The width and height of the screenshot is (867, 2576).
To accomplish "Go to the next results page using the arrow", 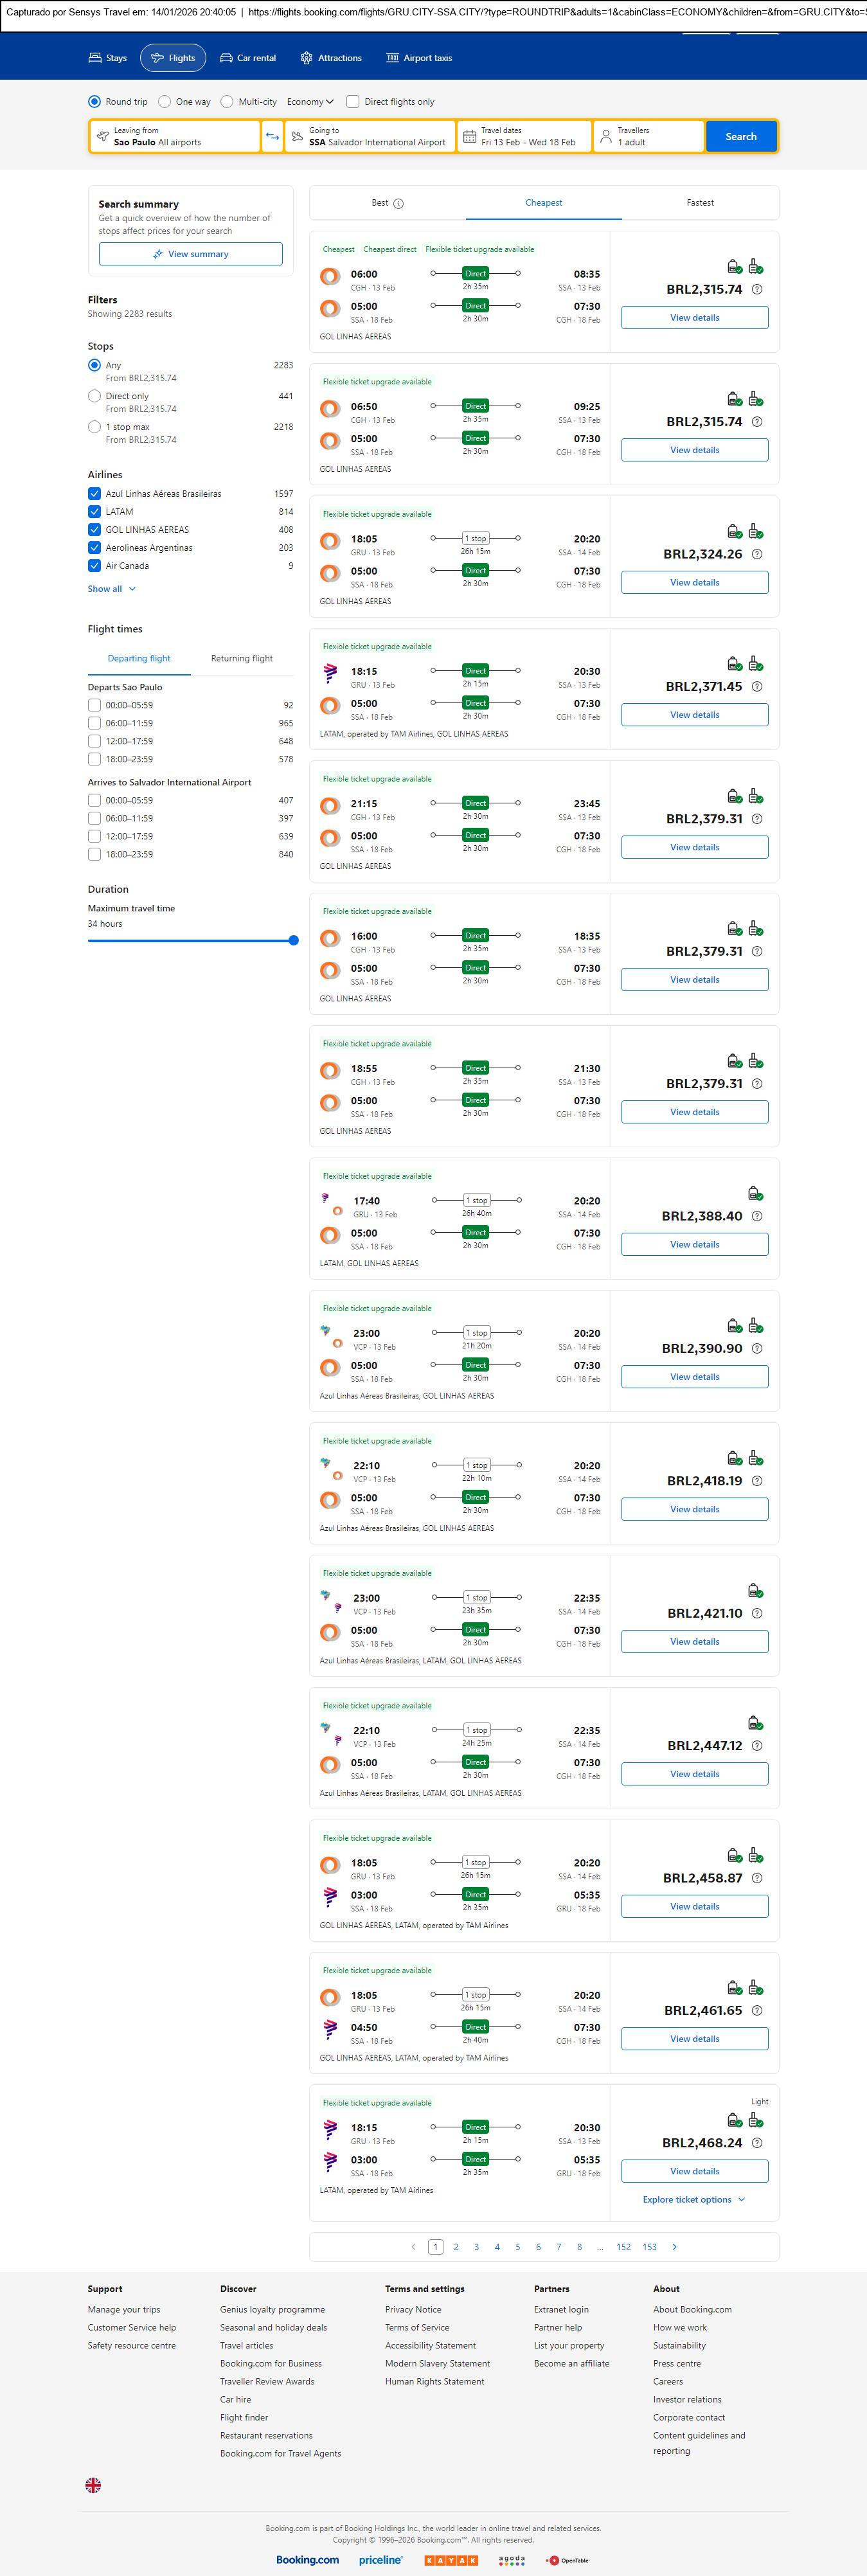I will click(x=674, y=2247).
